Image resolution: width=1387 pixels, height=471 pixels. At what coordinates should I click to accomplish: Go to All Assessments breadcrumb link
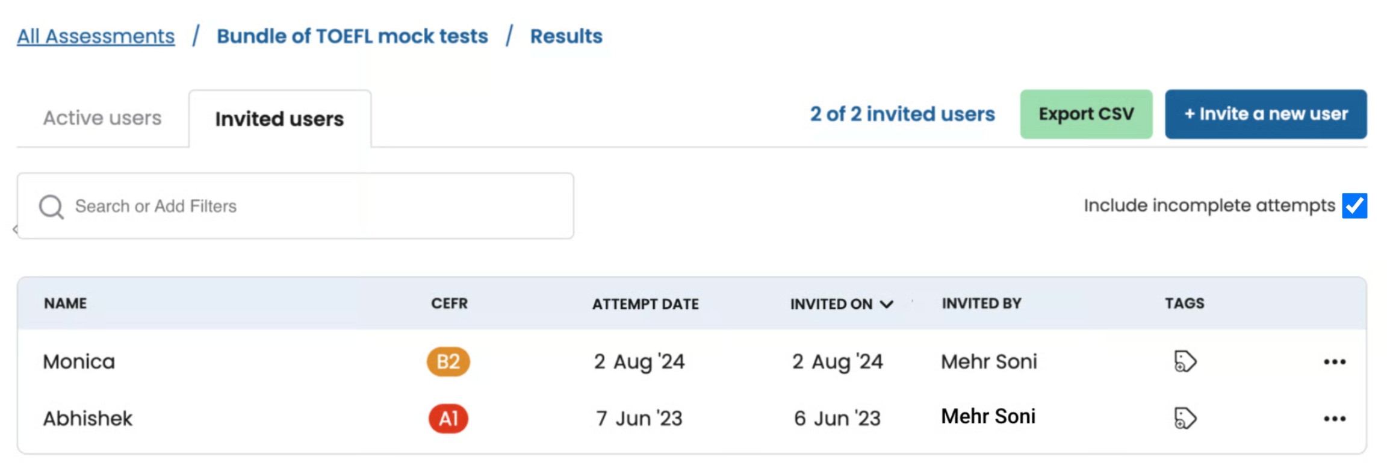(x=96, y=37)
